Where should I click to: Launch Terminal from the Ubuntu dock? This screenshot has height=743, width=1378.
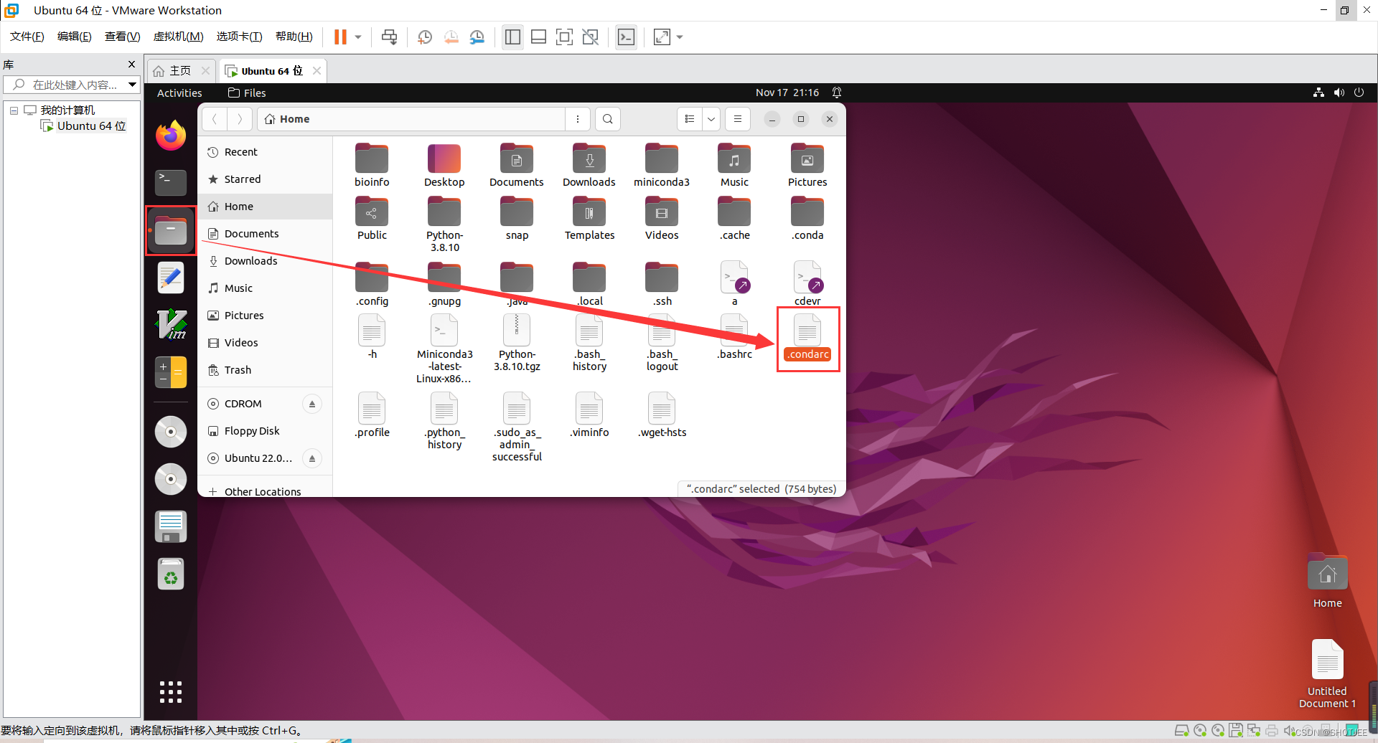[x=171, y=183]
